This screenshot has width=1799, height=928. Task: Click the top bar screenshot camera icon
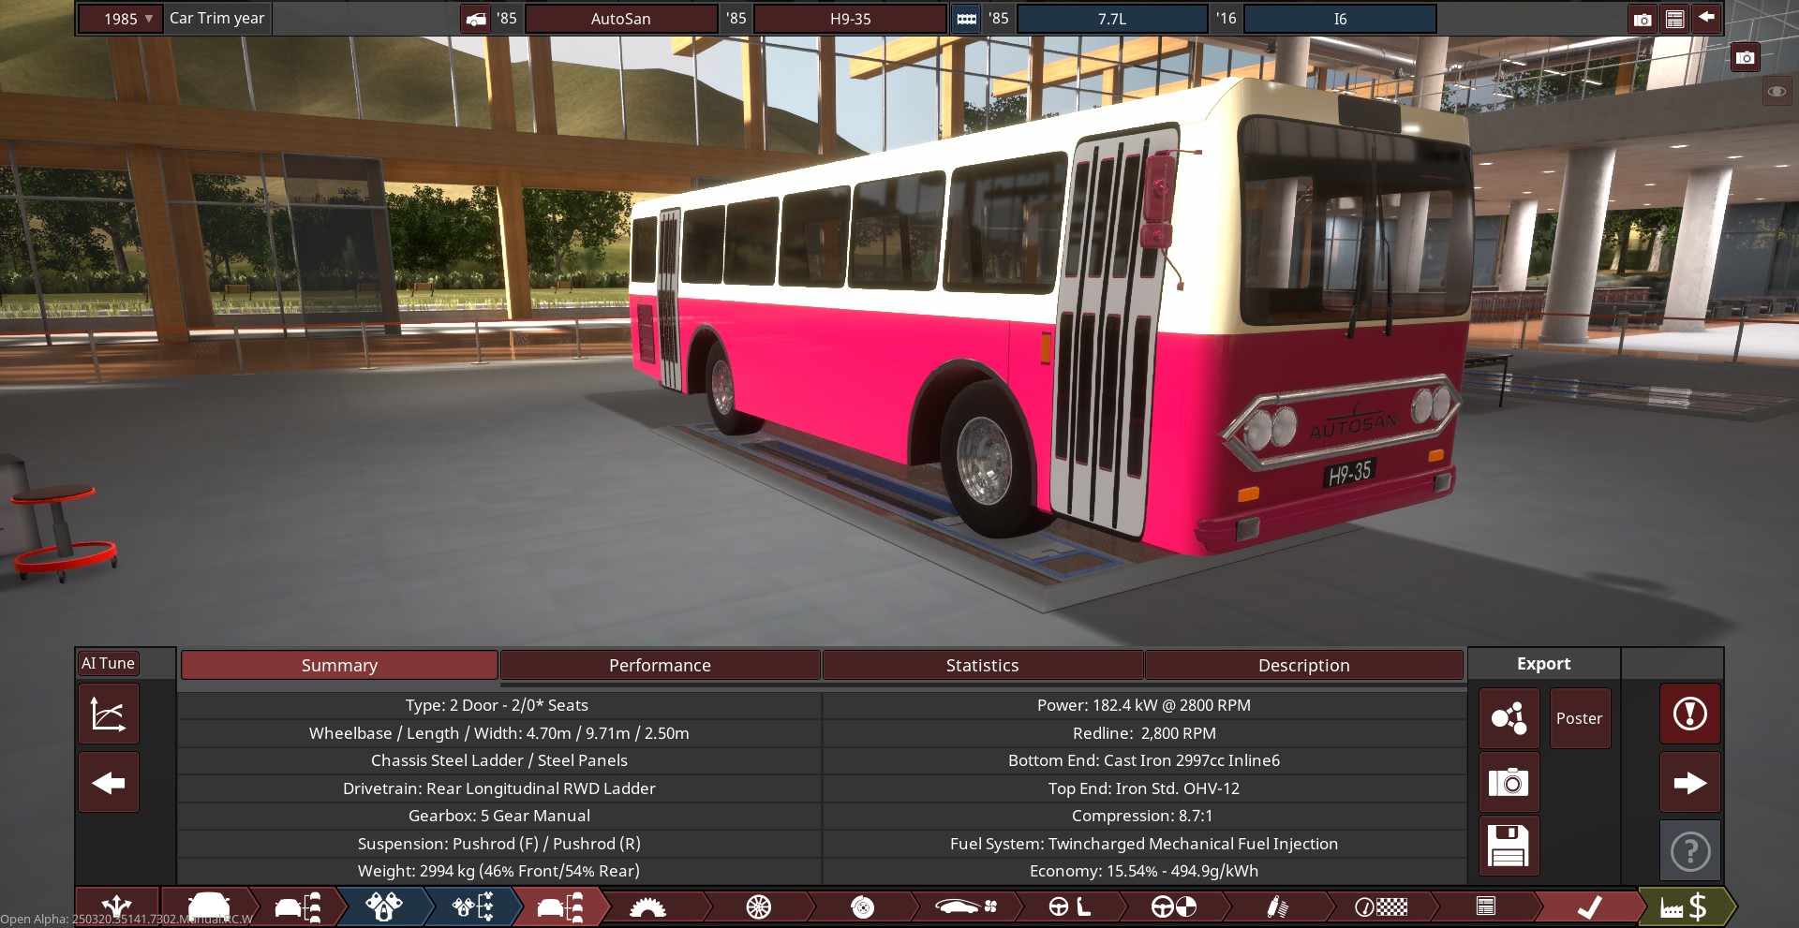tap(1643, 20)
